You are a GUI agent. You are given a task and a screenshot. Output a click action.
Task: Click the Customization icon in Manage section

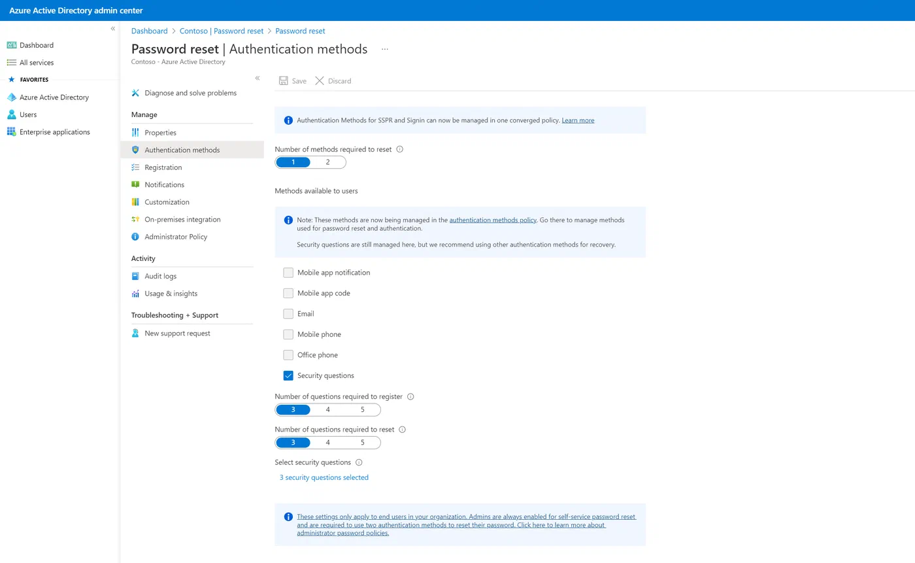point(135,202)
